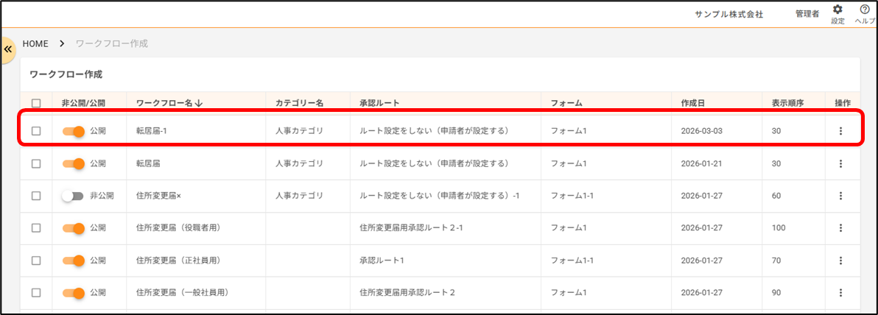Check the box for 住所変更届（役職者用）
This screenshot has height=315, width=878.
point(36,228)
